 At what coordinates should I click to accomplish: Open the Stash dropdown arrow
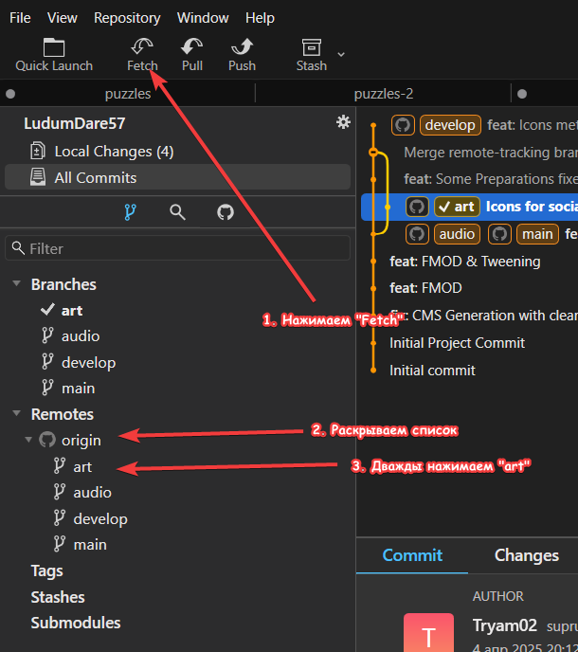[x=341, y=54]
